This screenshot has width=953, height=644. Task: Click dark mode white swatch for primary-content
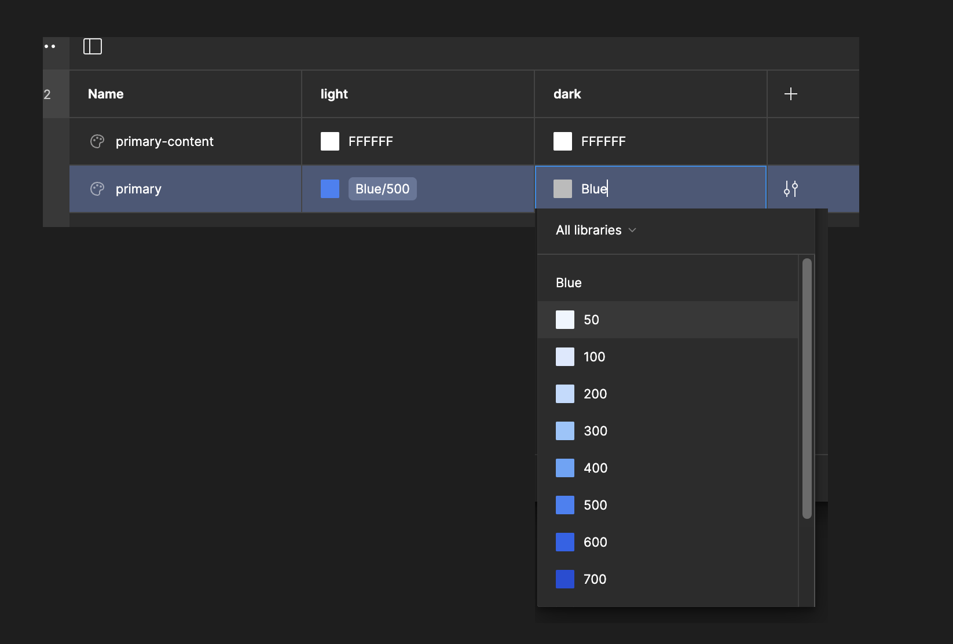(563, 141)
